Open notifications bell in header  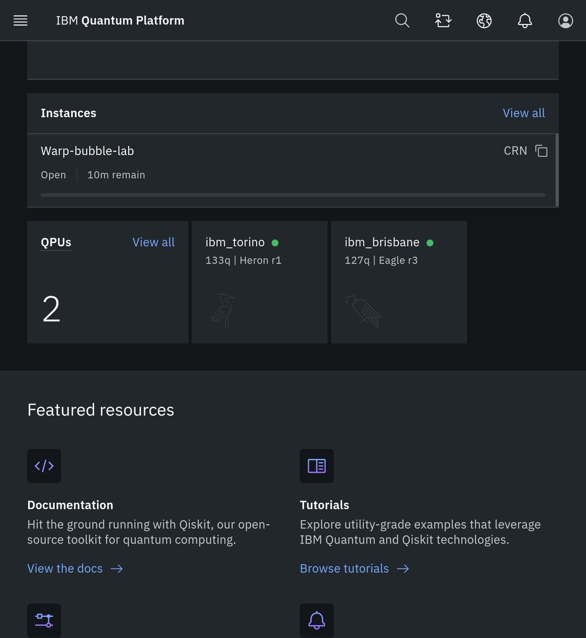click(x=525, y=21)
